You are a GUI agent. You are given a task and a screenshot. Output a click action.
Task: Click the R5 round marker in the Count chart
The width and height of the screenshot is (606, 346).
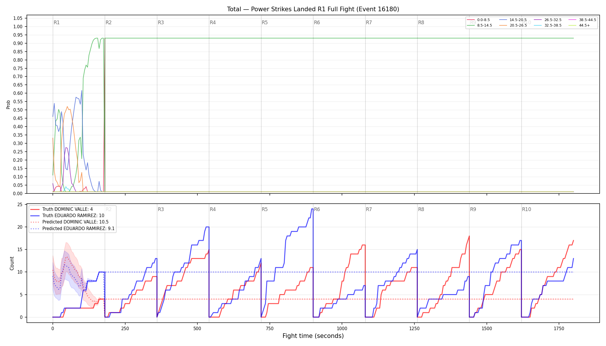265,209
